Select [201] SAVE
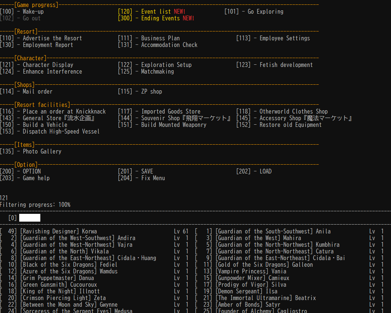 coord(135,171)
